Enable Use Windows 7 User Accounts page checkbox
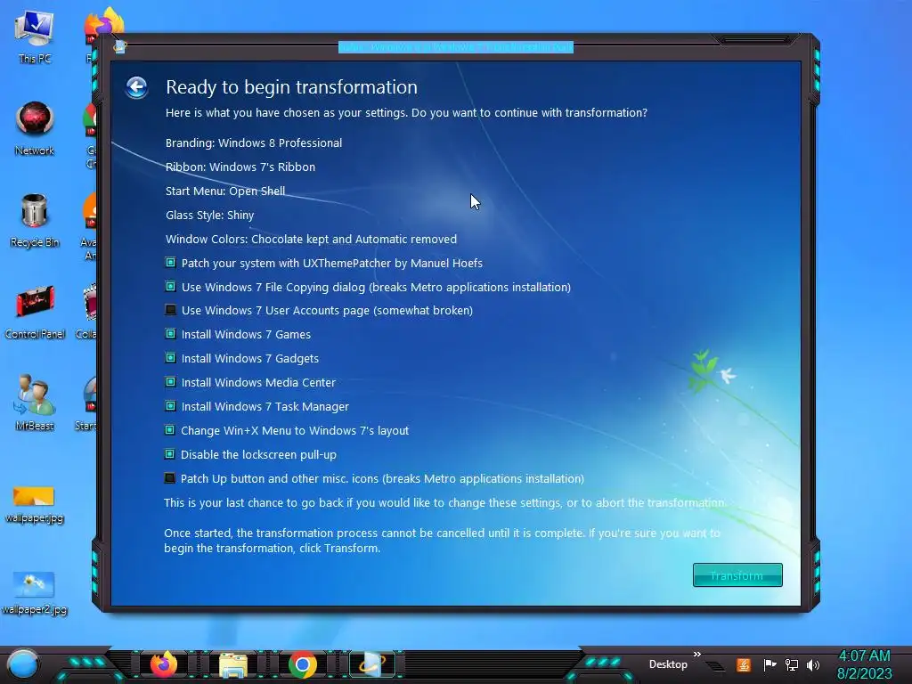This screenshot has height=684, width=912. [170, 309]
